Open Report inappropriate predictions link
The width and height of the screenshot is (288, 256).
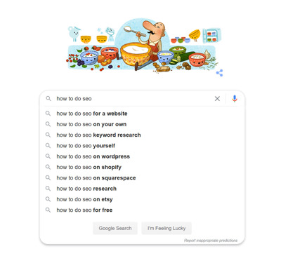211,241
